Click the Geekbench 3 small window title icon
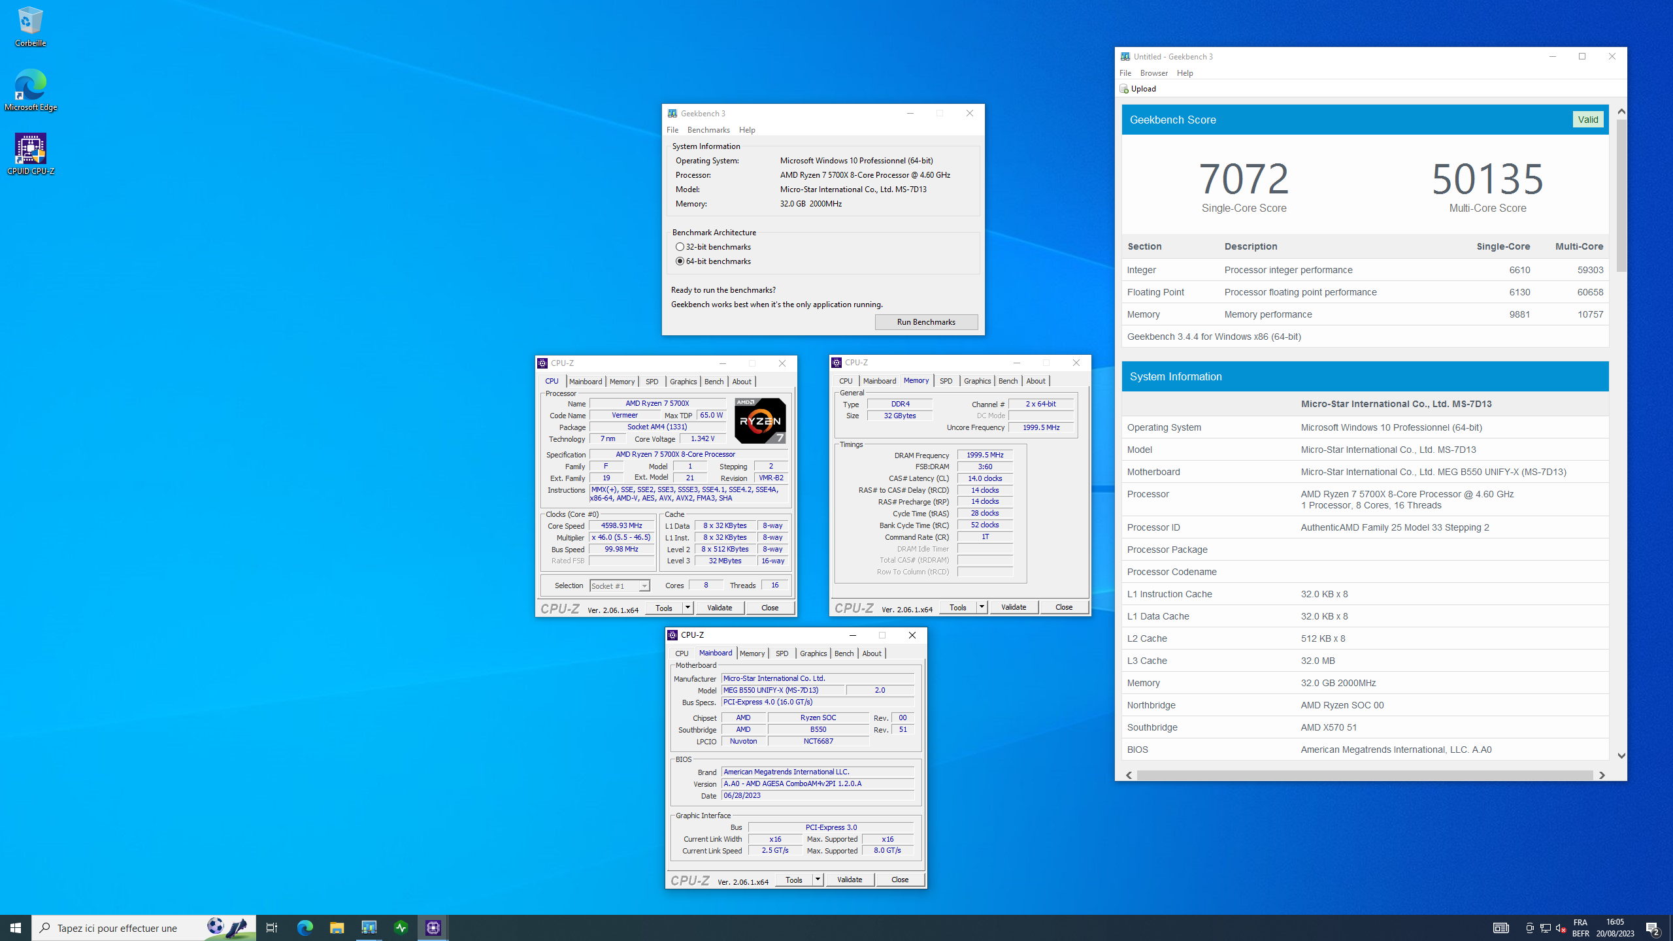This screenshot has height=941, width=1673. pyautogui.click(x=672, y=114)
